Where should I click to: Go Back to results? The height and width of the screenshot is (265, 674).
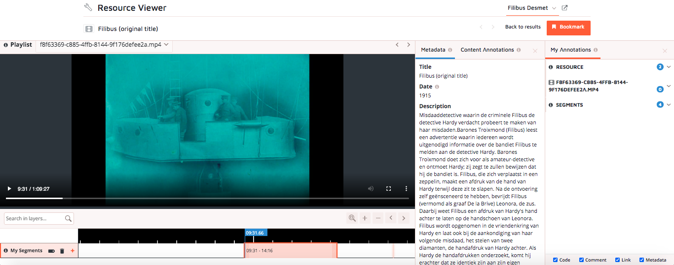[523, 27]
